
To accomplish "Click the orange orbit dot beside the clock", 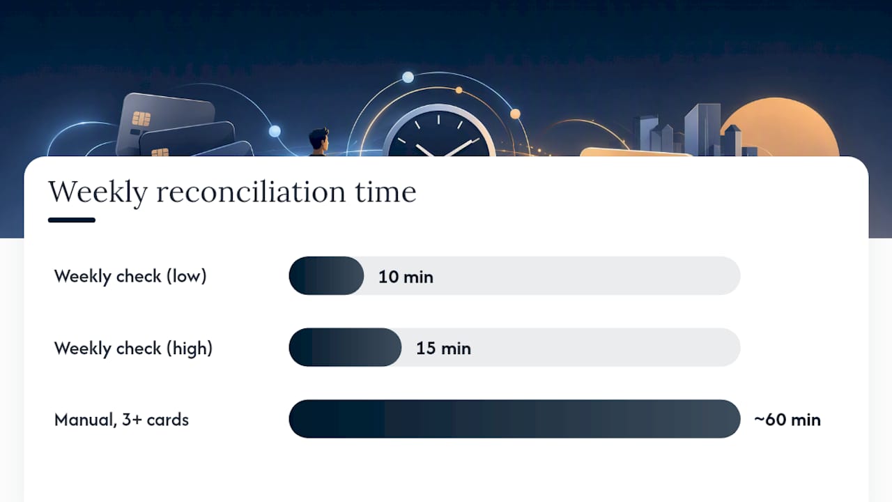I will (x=515, y=114).
